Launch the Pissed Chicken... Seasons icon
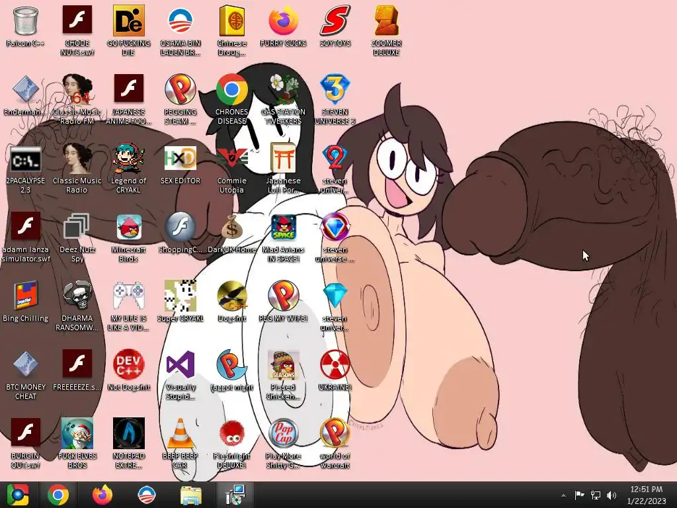The width and height of the screenshot is (677, 508). coord(283,364)
